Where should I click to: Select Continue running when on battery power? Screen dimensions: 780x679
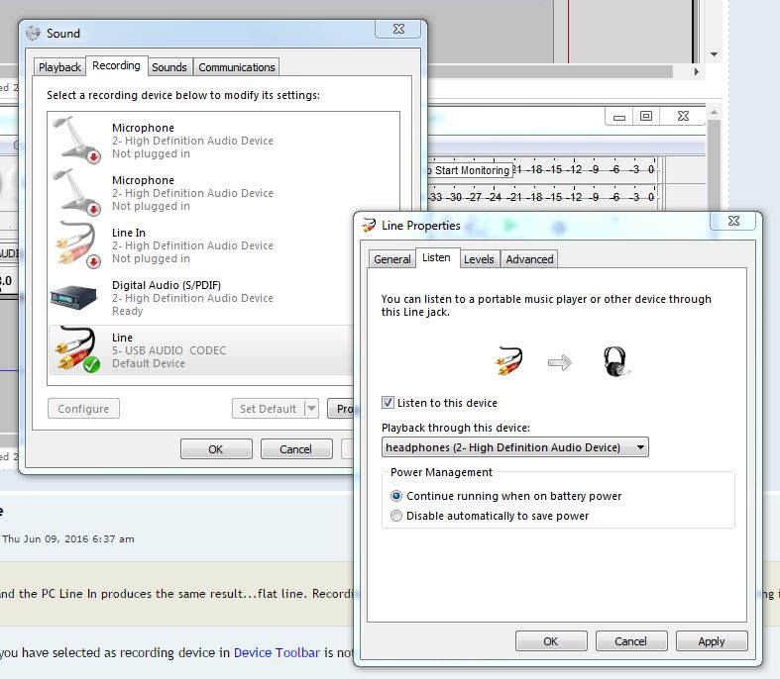coord(396,496)
